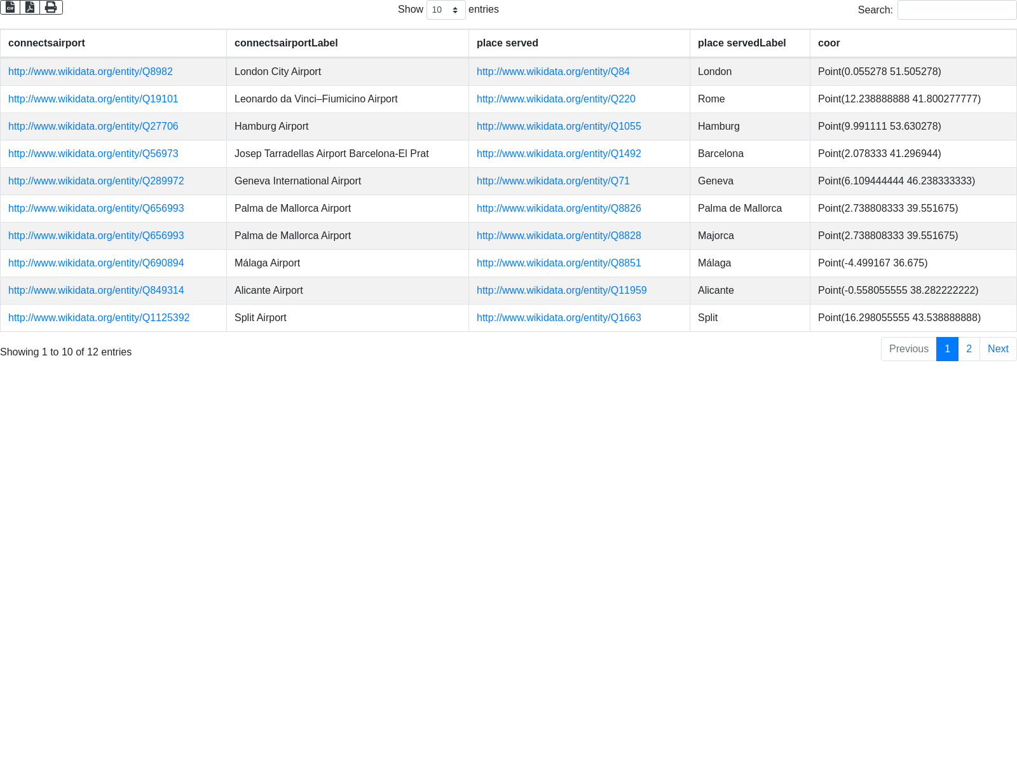This screenshot has height=763, width=1017.
Task: Open Málaga Airport entity link Q690894
Action: (96, 263)
